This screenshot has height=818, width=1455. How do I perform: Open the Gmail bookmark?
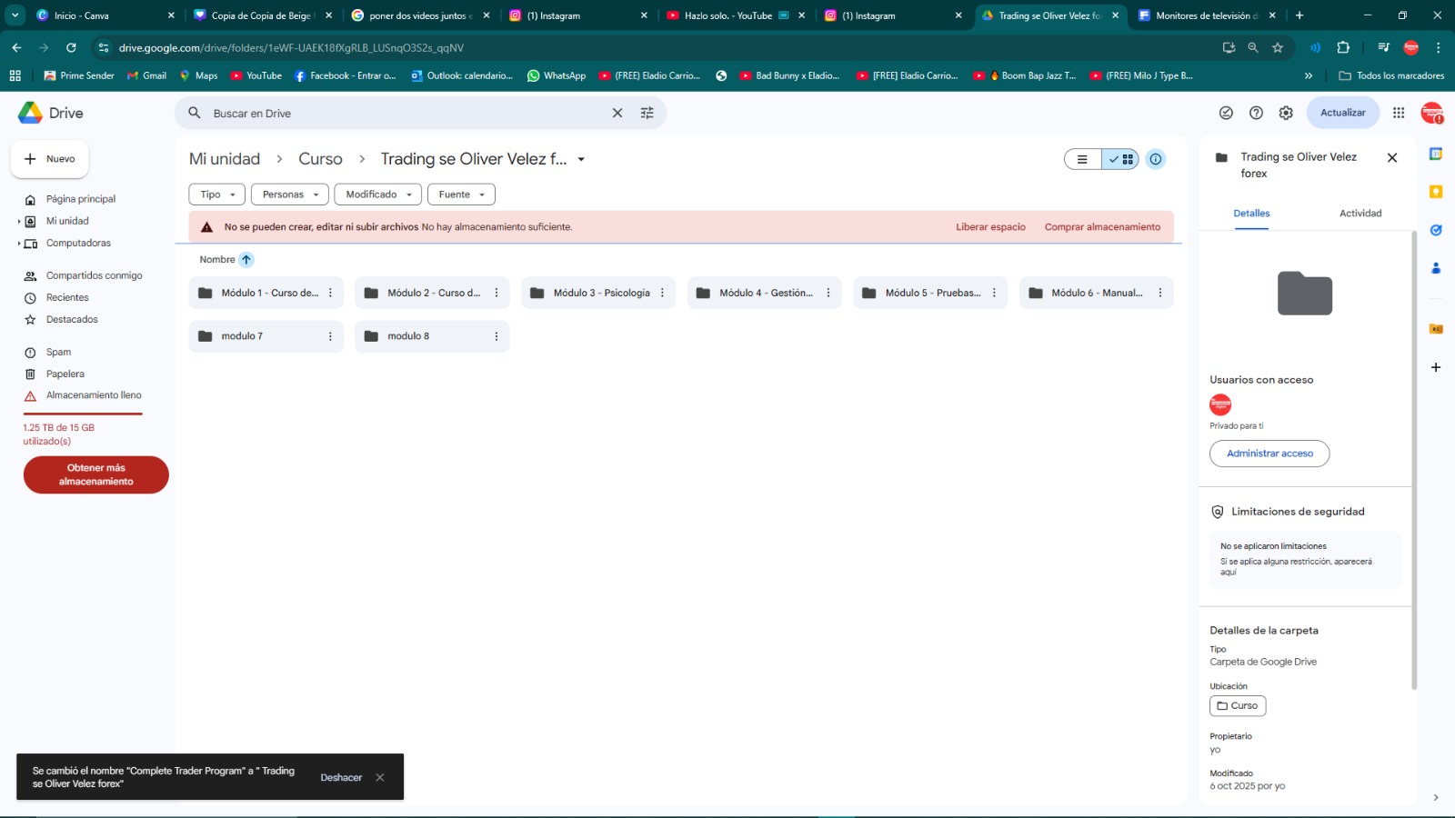(146, 75)
